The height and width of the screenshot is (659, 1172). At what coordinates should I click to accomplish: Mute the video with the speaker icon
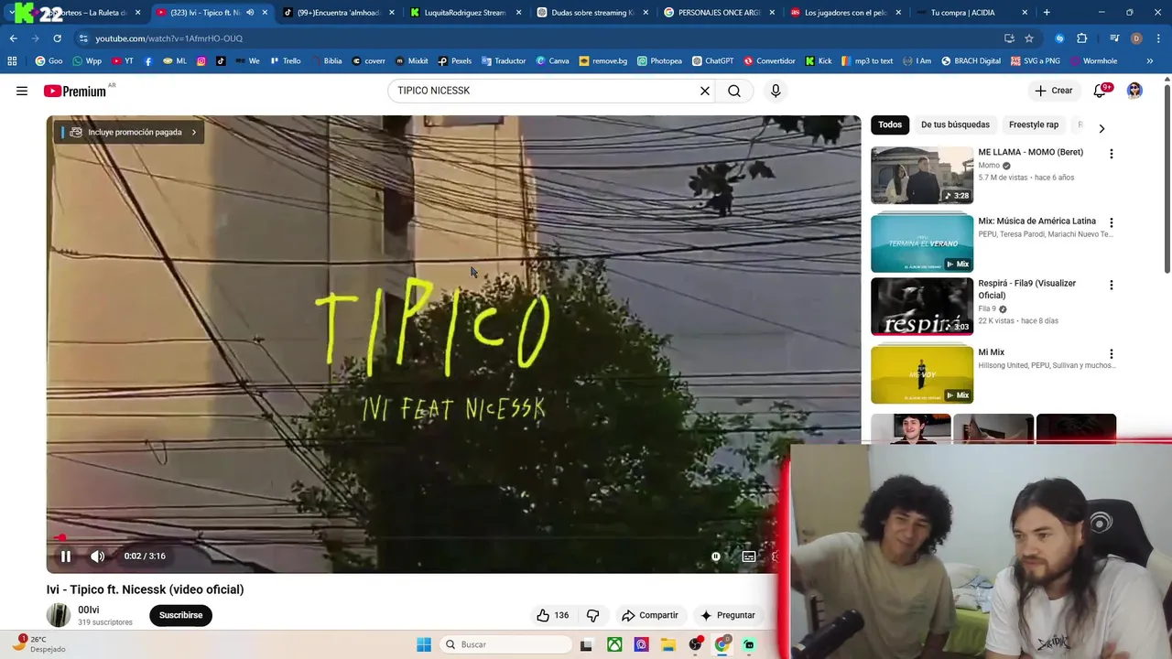[x=98, y=556]
